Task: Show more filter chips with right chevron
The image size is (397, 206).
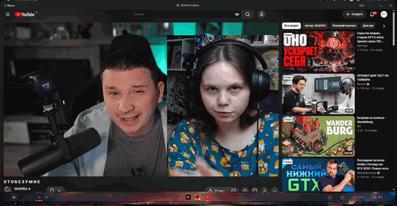Action: [384, 26]
